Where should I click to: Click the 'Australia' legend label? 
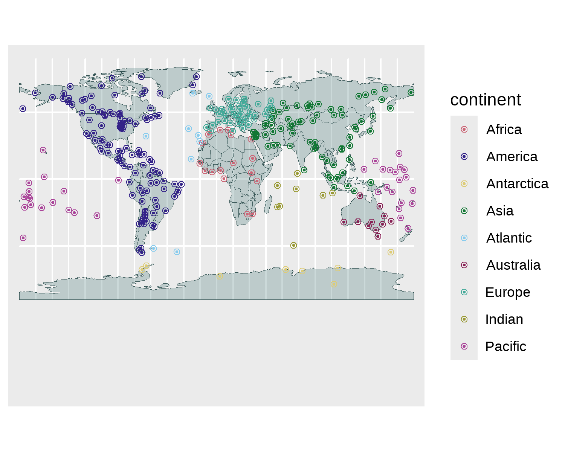513,265
